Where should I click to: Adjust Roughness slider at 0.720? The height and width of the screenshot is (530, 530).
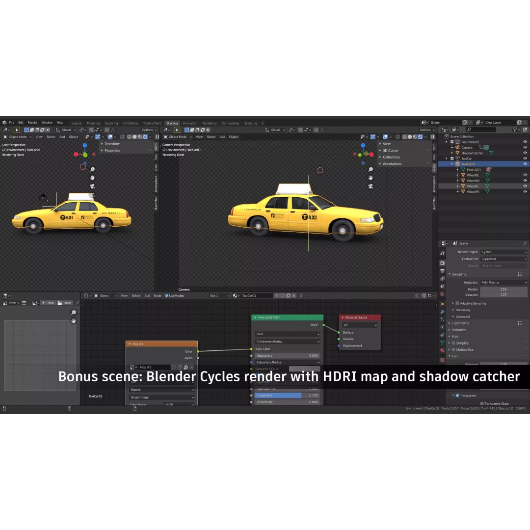tap(287, 396)
